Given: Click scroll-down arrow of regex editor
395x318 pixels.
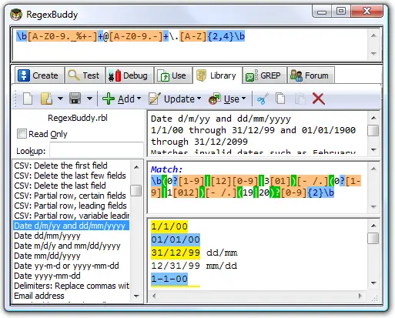Looking at the screenshot, I should click(x=374, y=53).
